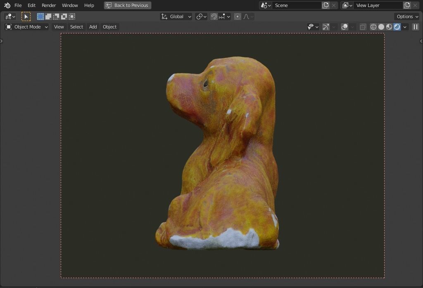Viewport: 423px width, 288px height.
Task: Click the Scene name field
Action: [x=297, y=5]
